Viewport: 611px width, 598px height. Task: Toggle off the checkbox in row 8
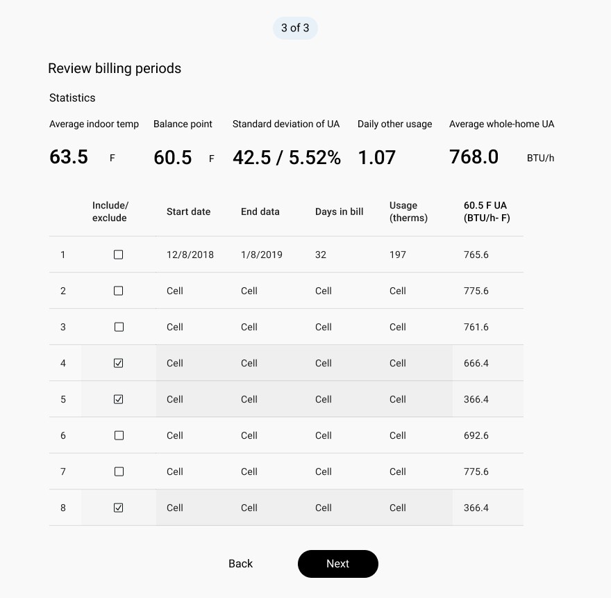(118, 508)
